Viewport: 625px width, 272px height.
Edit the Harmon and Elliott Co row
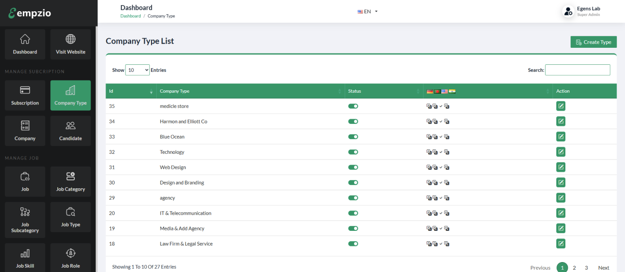coord(561,122)
